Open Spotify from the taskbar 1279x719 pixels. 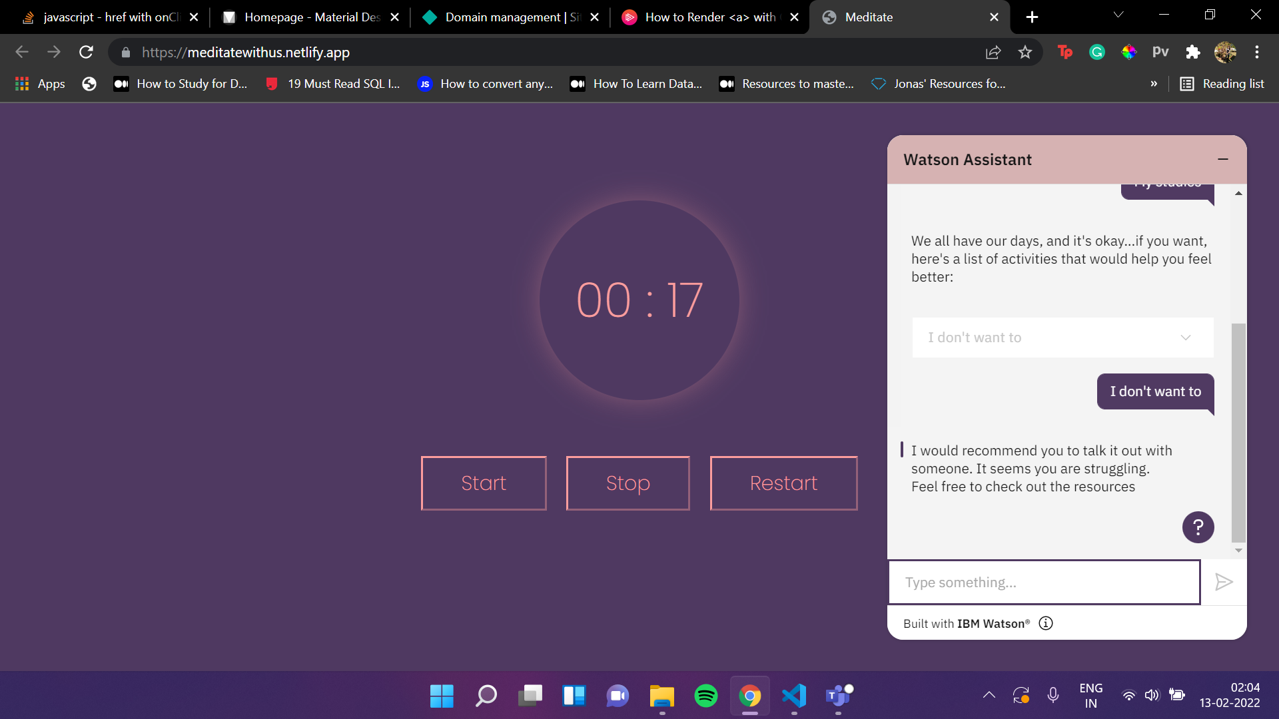(705, 696)
